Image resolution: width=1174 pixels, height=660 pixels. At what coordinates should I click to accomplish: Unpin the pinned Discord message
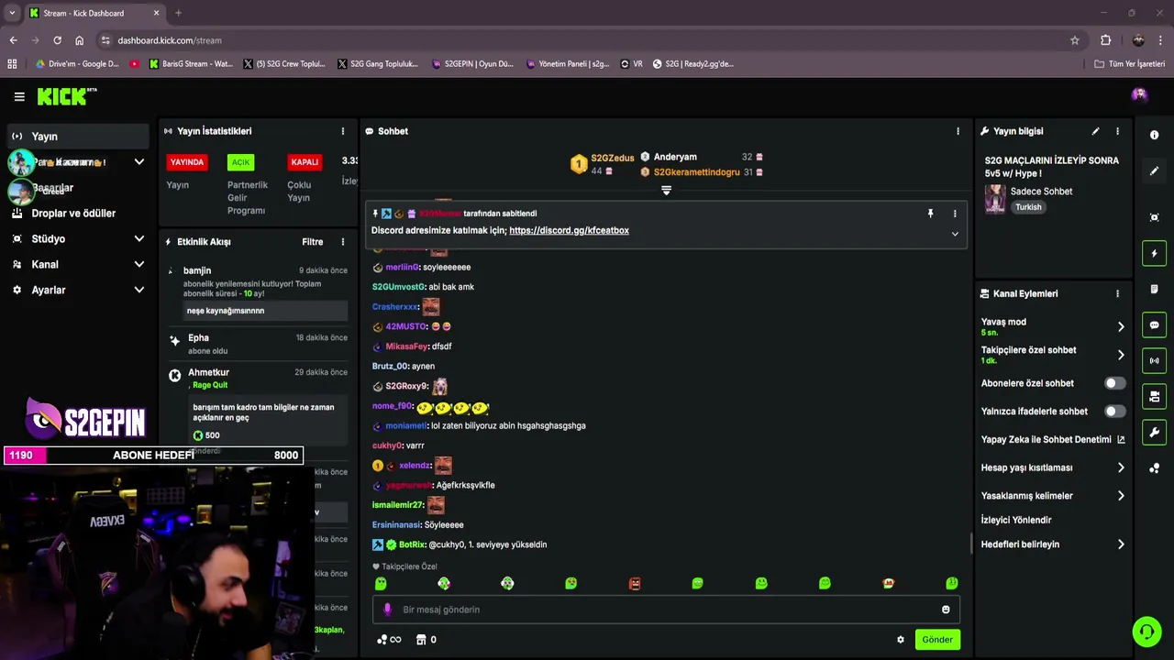pos(930,214)
